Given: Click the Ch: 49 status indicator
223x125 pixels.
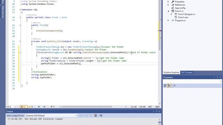Looking at the screenshot, I should point(142,107).
